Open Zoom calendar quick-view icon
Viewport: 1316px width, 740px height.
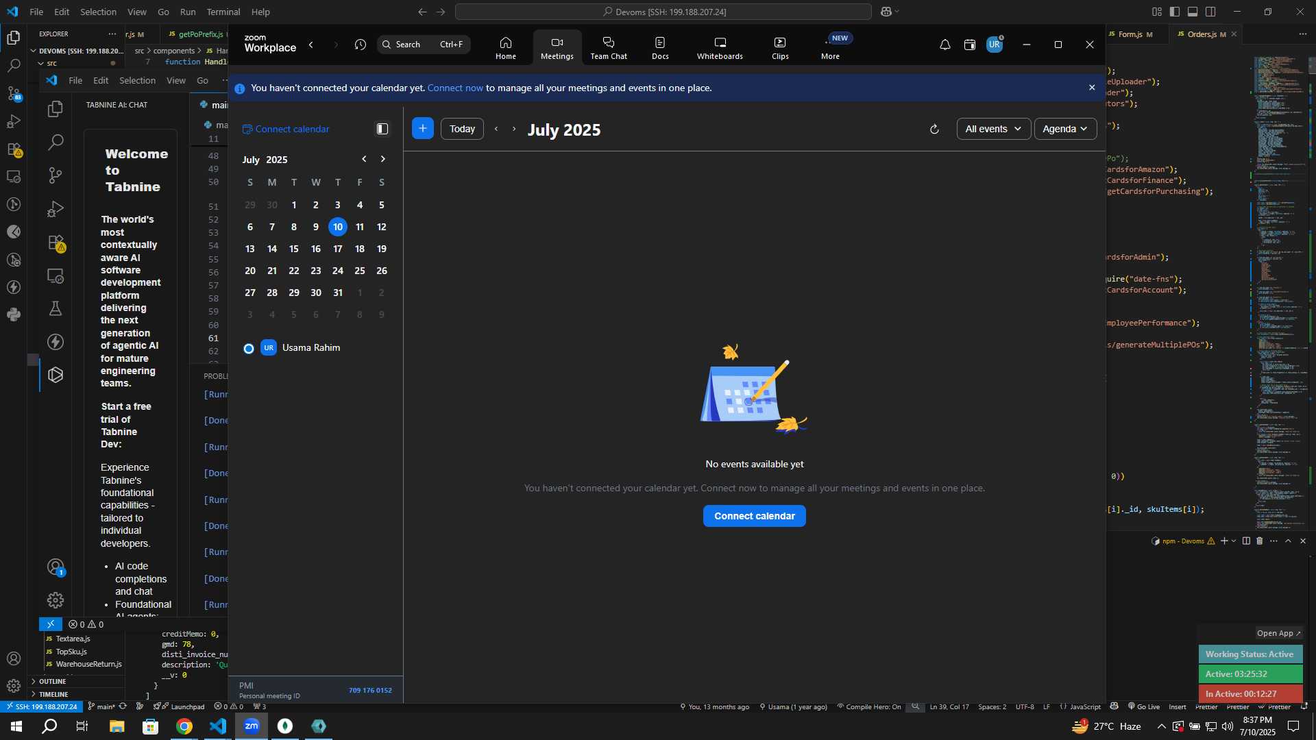[969, 45]
